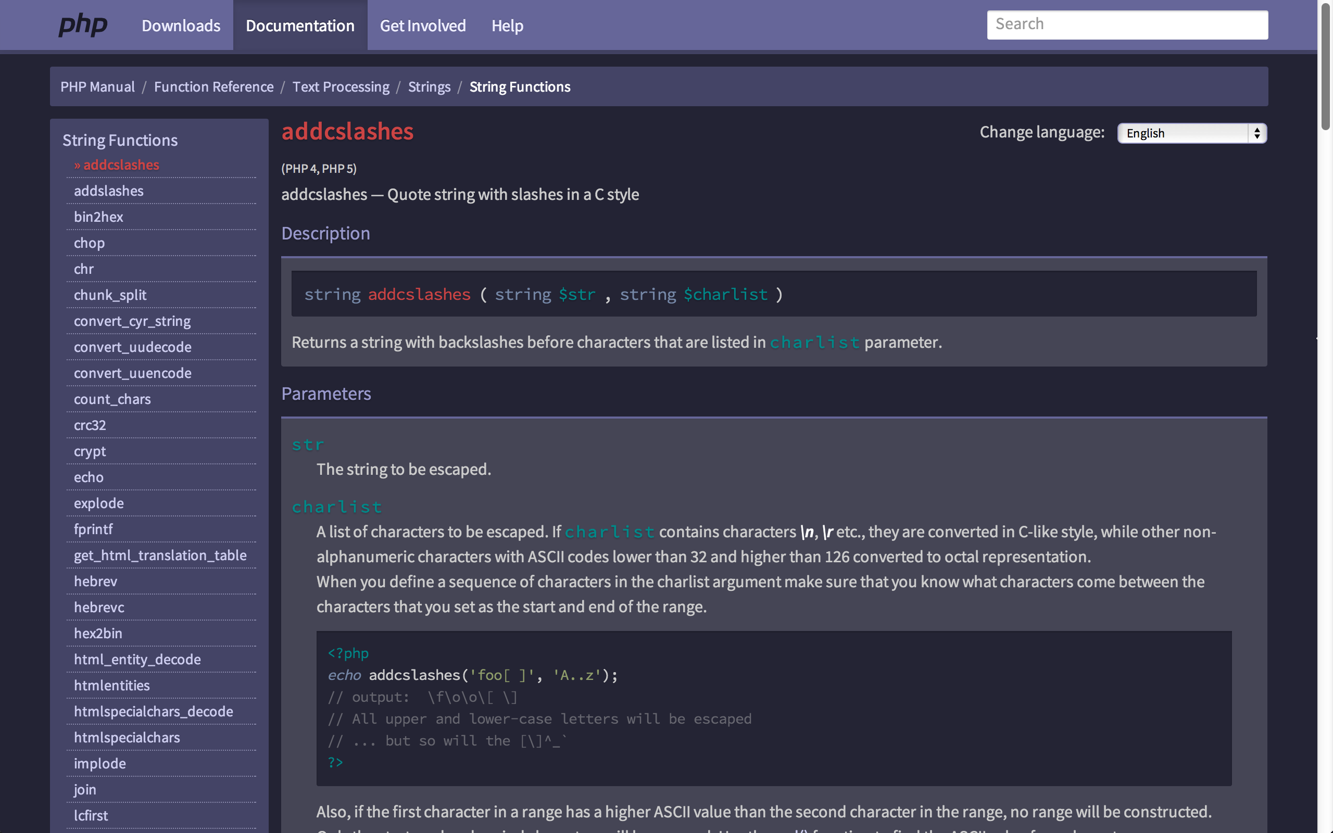Image resolution: width=1333 pixels, height=833 pixels.
Task: Open addslashes function page
Action: (108, 191)
